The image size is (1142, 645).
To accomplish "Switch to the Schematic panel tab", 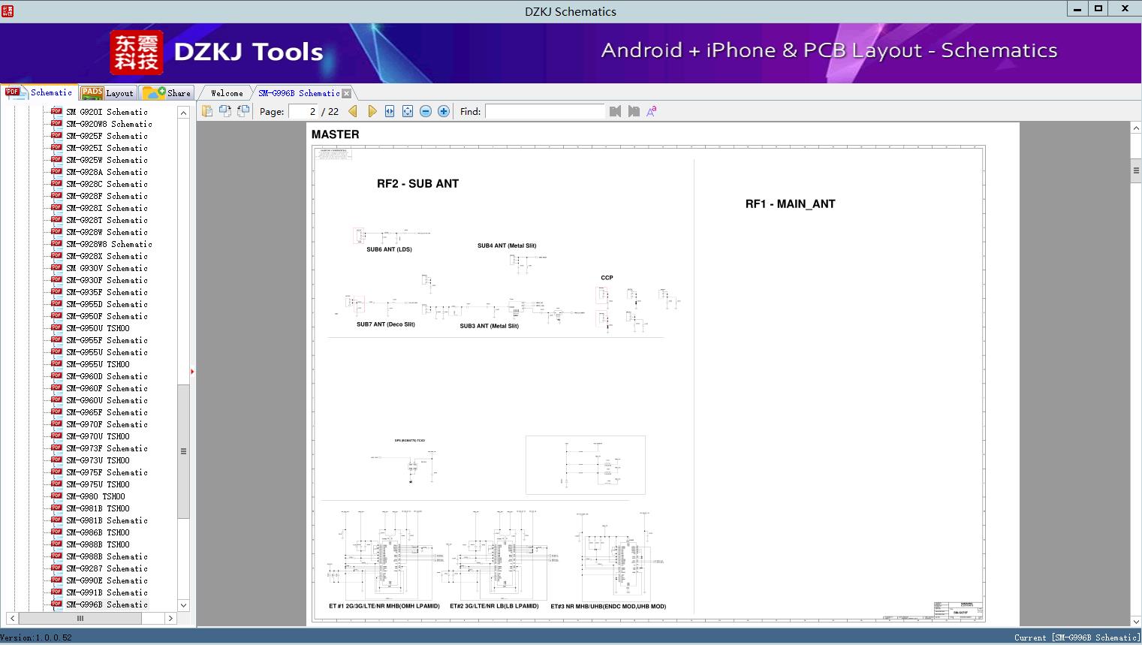I will coord(39,92).
